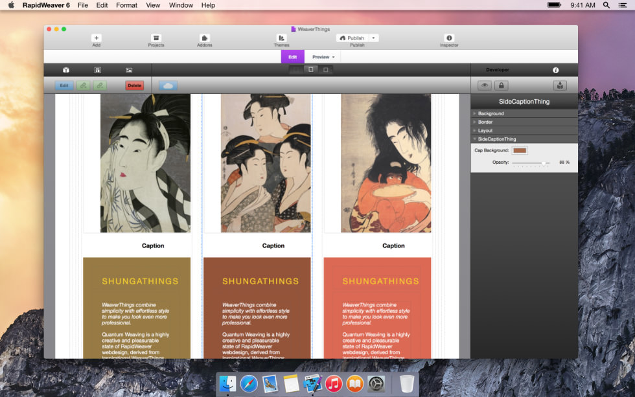The image size is (635, 397).
Task: Open the Help menu
Action: 208,5
